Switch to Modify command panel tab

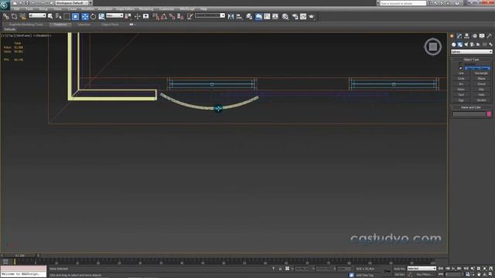point(459,36)
